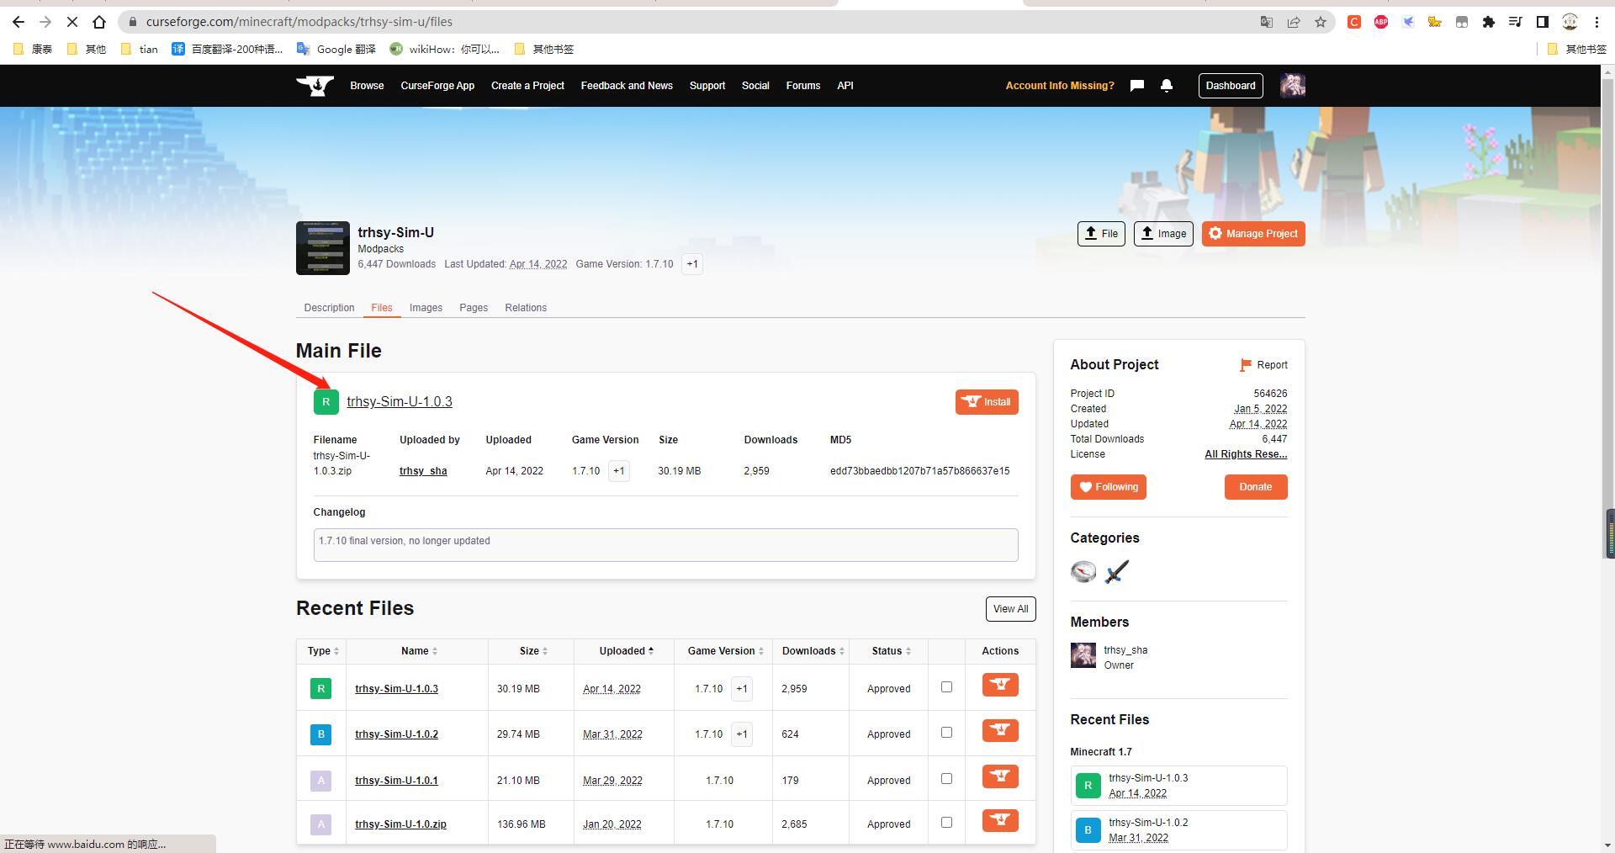Tick checkbox for trhsy-Sim-U-1.0.2 row
This screenshot has height=853, width=1615.
pos(946,733)
